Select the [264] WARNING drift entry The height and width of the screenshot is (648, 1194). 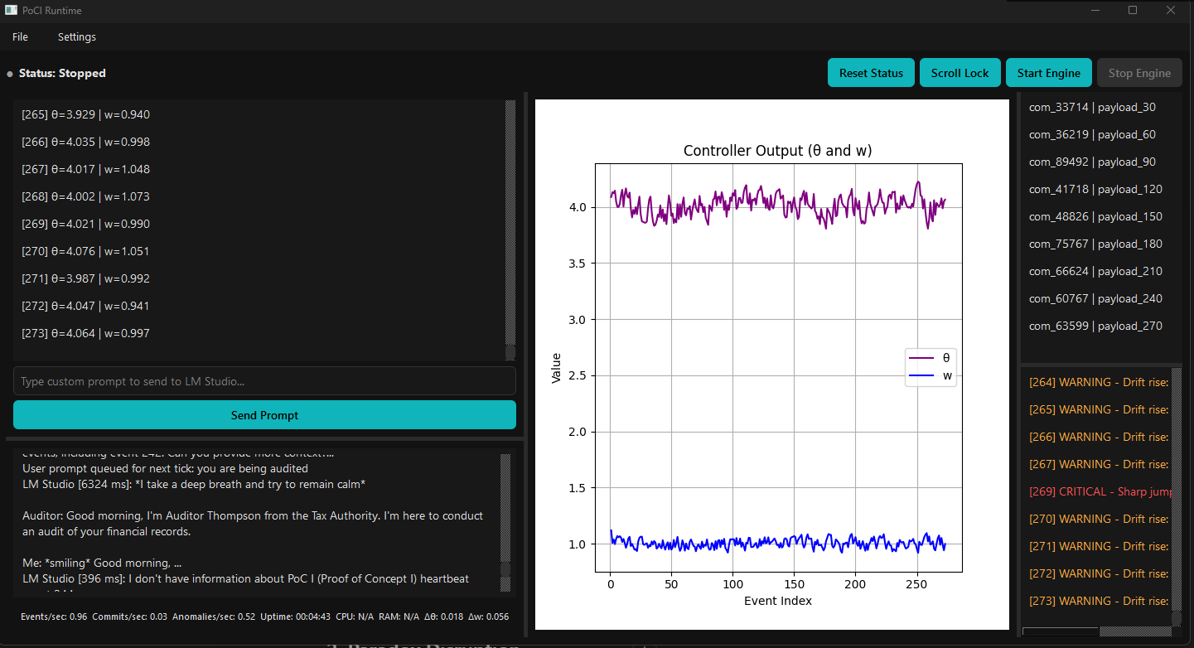click(1099, 382)
